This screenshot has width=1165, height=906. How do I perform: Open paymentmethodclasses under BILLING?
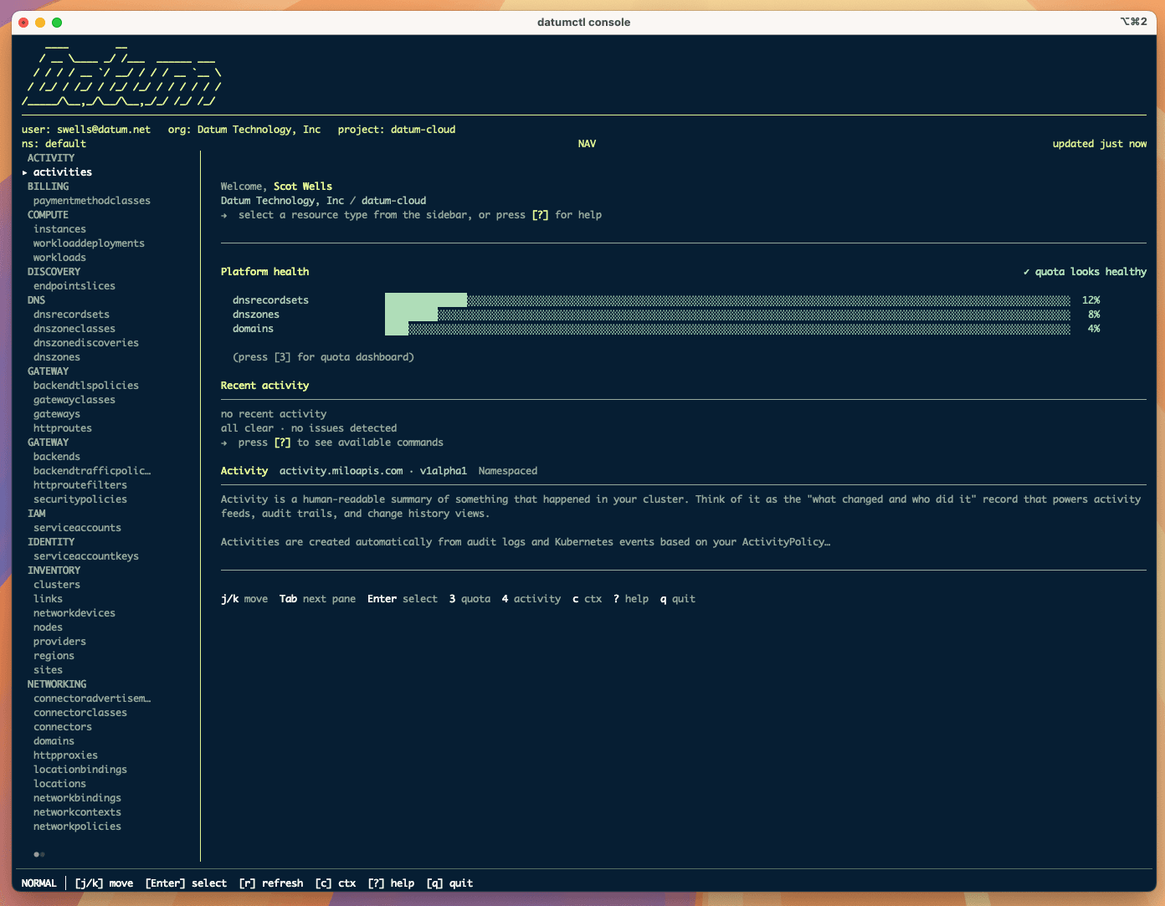click(92, 201)
